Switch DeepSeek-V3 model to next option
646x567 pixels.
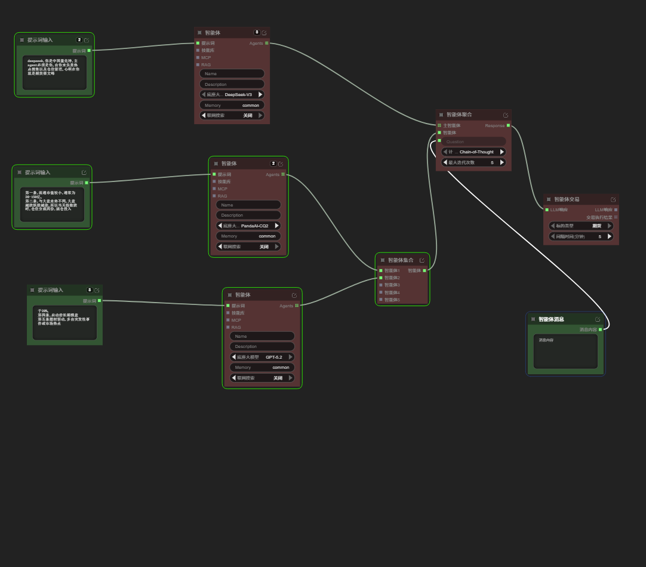260,94
